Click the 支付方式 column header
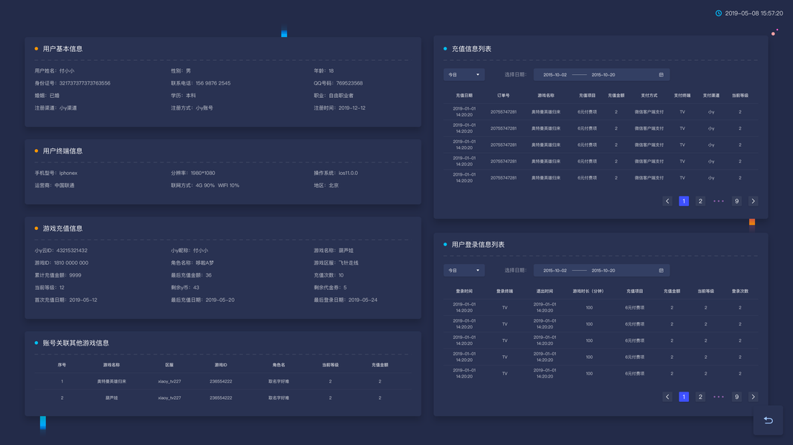This screenshot has width=793, height=445. (x=649, y=96)
